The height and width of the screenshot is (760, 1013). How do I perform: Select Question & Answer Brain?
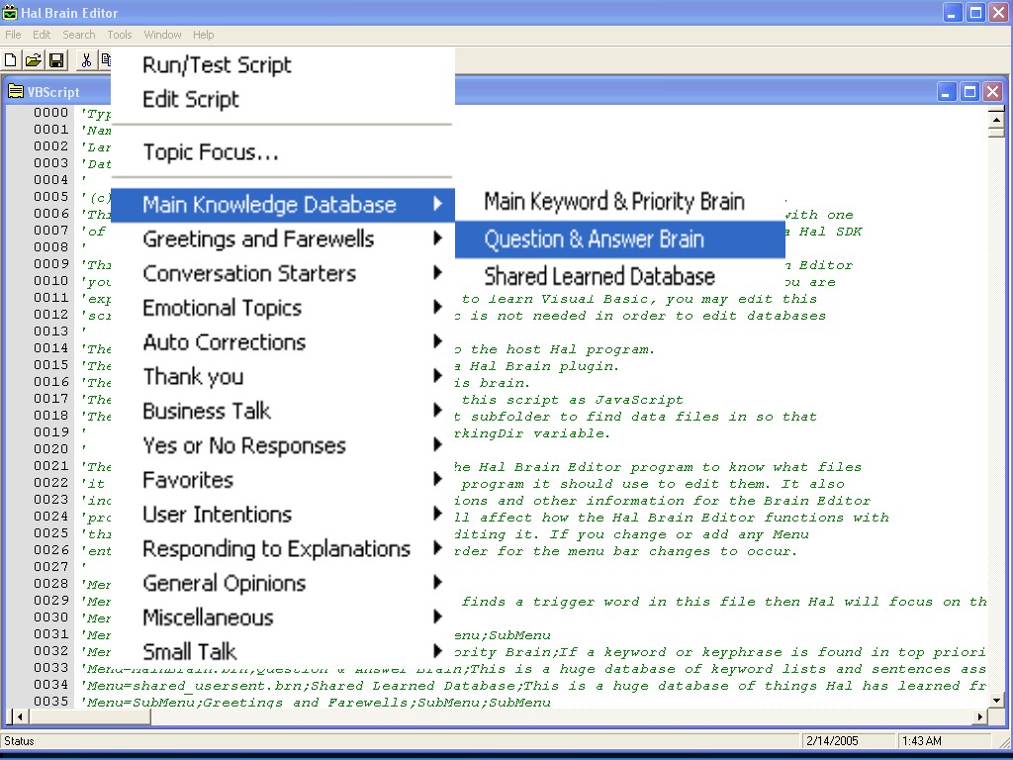[620, 239]
